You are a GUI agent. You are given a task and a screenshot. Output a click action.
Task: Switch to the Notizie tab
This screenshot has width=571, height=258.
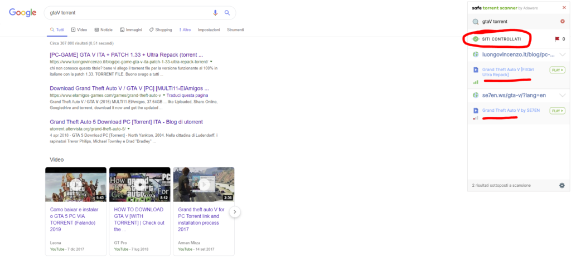click(103, 30)
